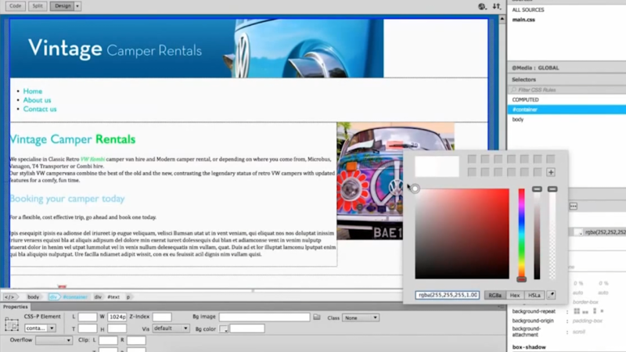The image size is (626, 352).
Task: Add the color with the plus swatch button
Action: [x=551, y=172]
